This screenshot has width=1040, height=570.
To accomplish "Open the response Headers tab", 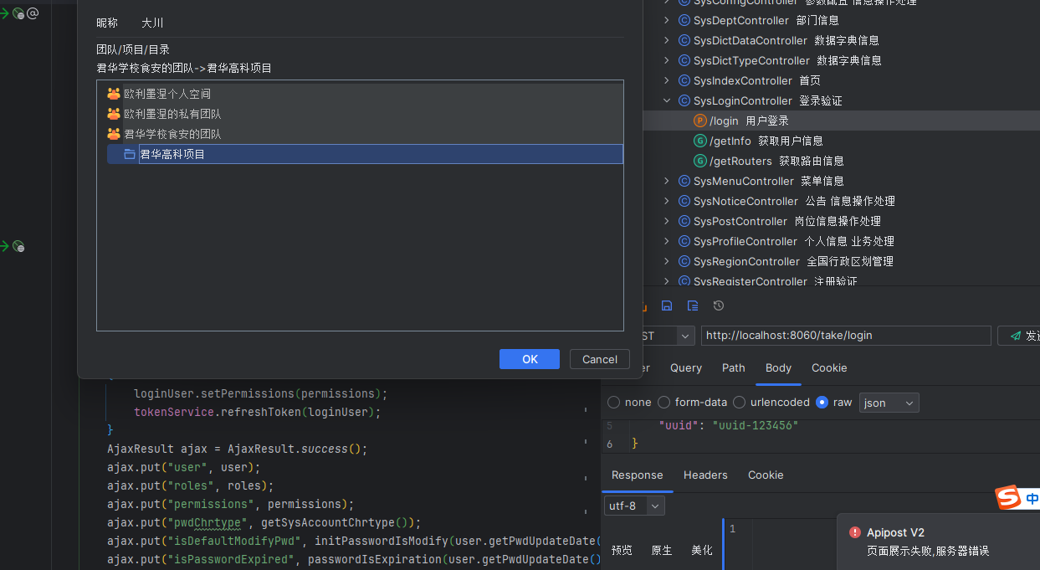I will pyautogui.click(x=704, y=475).
